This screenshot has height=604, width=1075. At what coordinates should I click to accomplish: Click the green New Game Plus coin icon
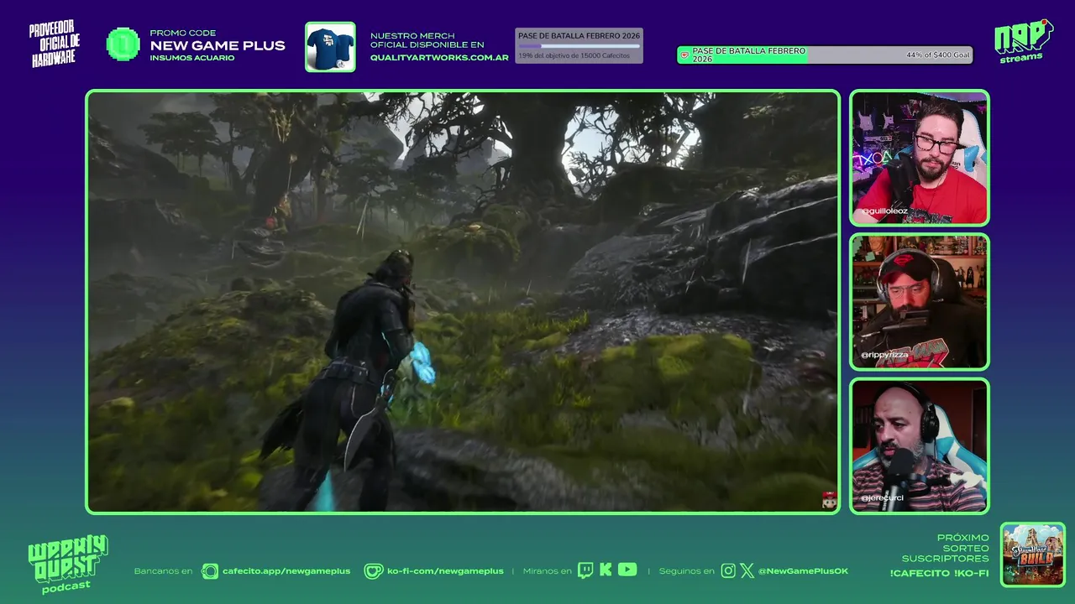click(x=123, y=44)
